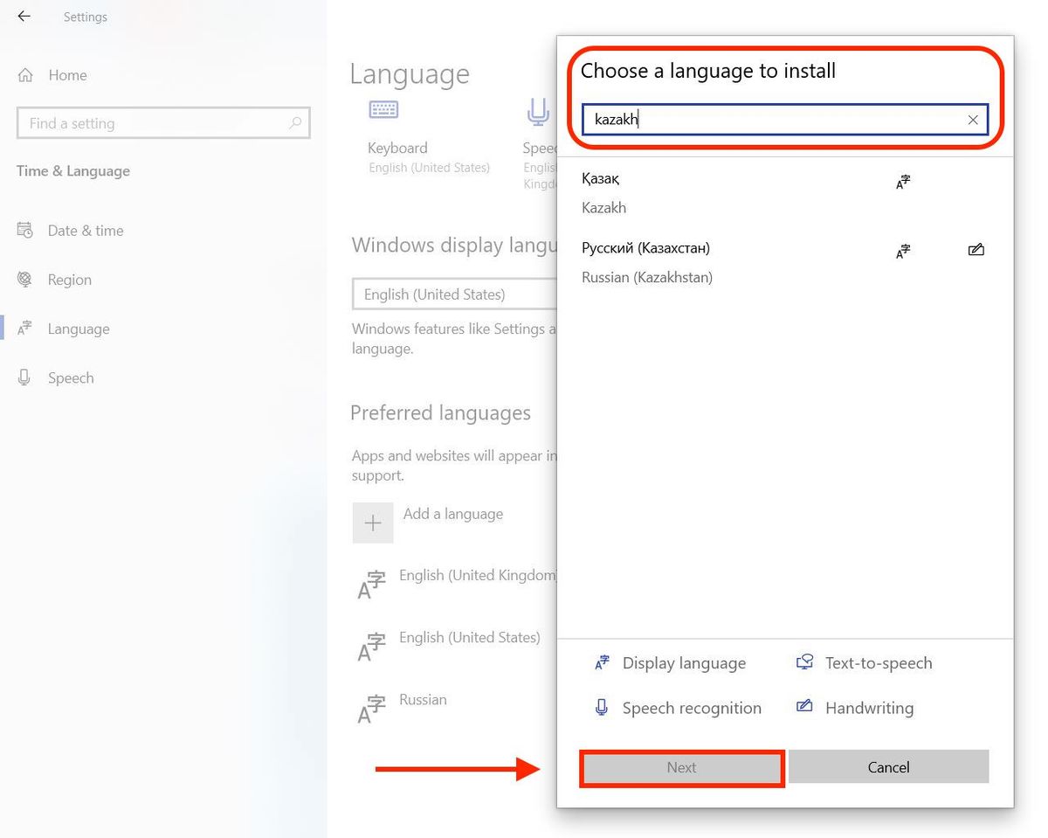Click the Display language legend icon

tap(601, 662)
